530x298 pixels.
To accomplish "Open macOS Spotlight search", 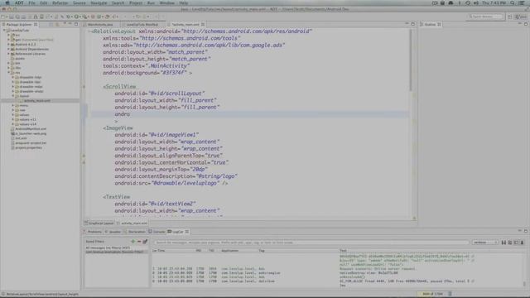I will (x=513, y=3).
